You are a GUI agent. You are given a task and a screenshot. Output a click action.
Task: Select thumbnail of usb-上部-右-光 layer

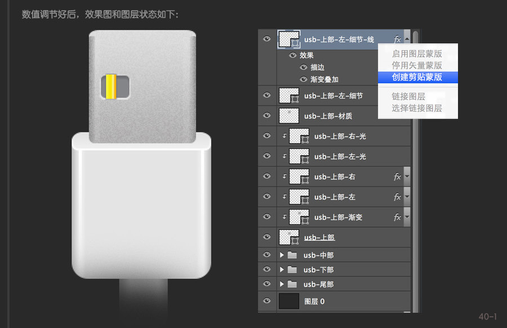tap(299, 136)
